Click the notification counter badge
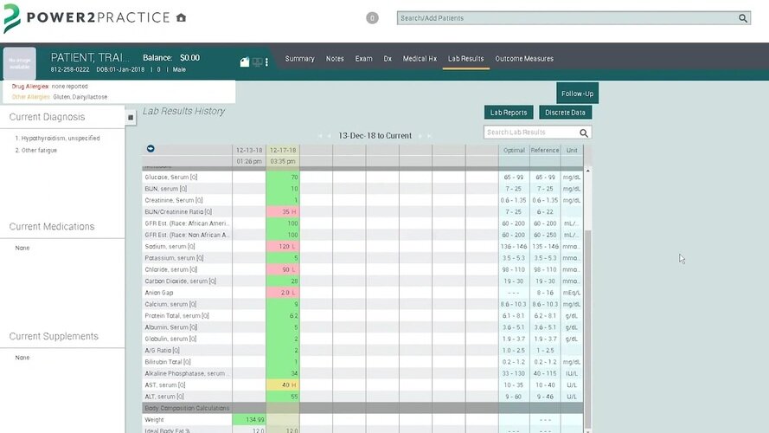Viewport: 769px width, 433px height. pos(372,18)
